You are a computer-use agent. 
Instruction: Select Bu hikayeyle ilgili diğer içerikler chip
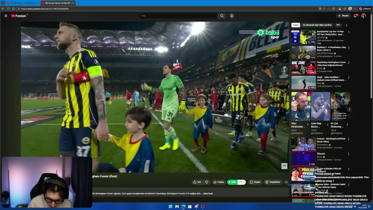click(317, 25)
